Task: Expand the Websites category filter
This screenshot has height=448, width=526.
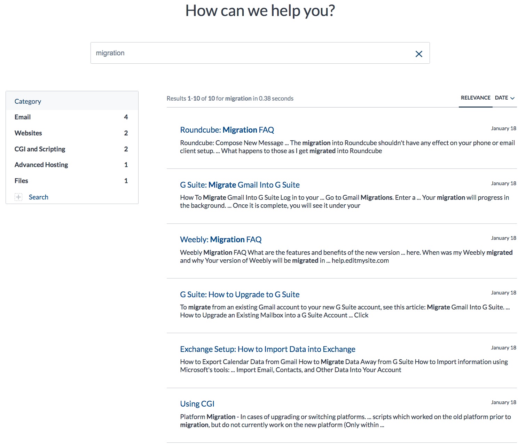Action: 28,133
